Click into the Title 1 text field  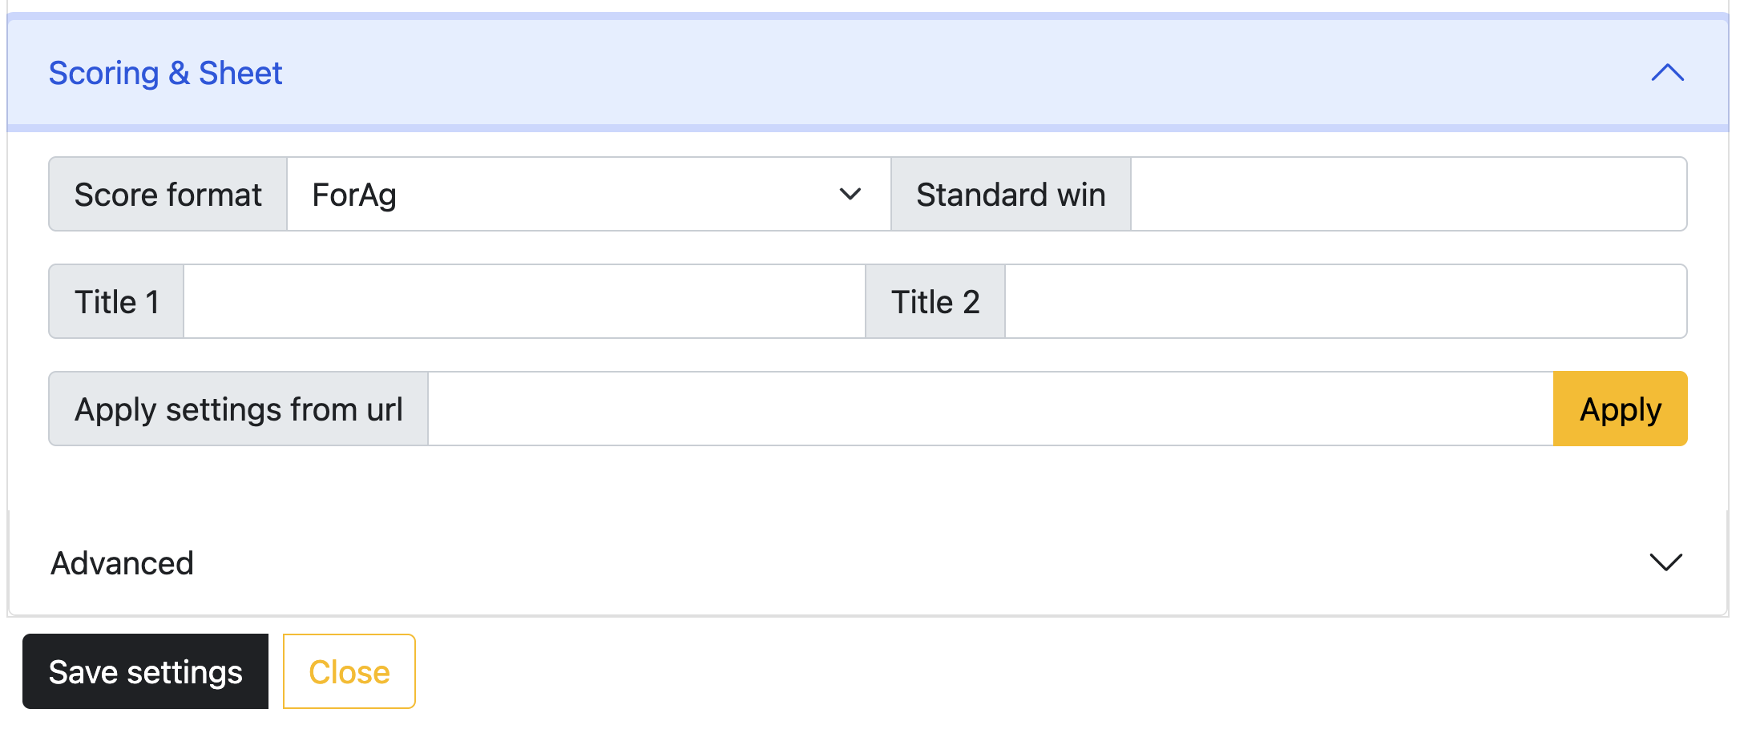524,301
